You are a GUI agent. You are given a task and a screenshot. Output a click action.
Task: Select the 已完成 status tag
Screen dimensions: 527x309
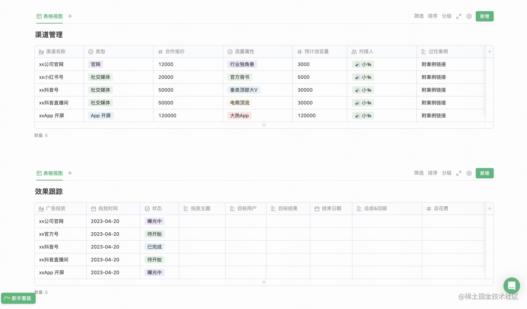pos(154,247)
